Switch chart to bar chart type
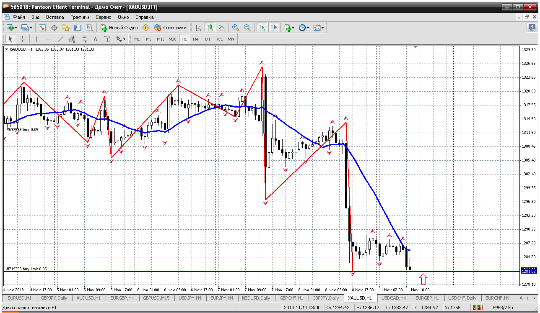This screenshot has width=540, height=313. pyautogui.click(x=198, y=28)
